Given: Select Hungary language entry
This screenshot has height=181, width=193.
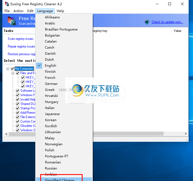Looking at the screenshot, I should 64,102.
